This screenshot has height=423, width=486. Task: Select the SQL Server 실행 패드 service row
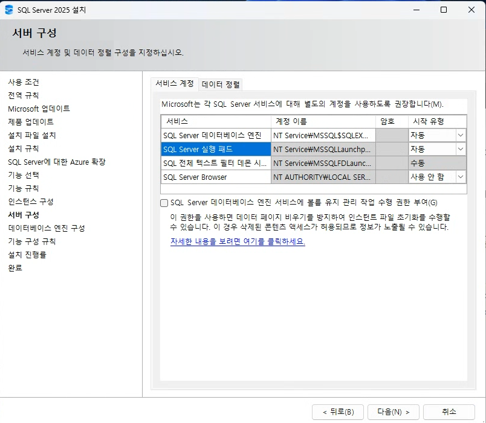[216, 149]
